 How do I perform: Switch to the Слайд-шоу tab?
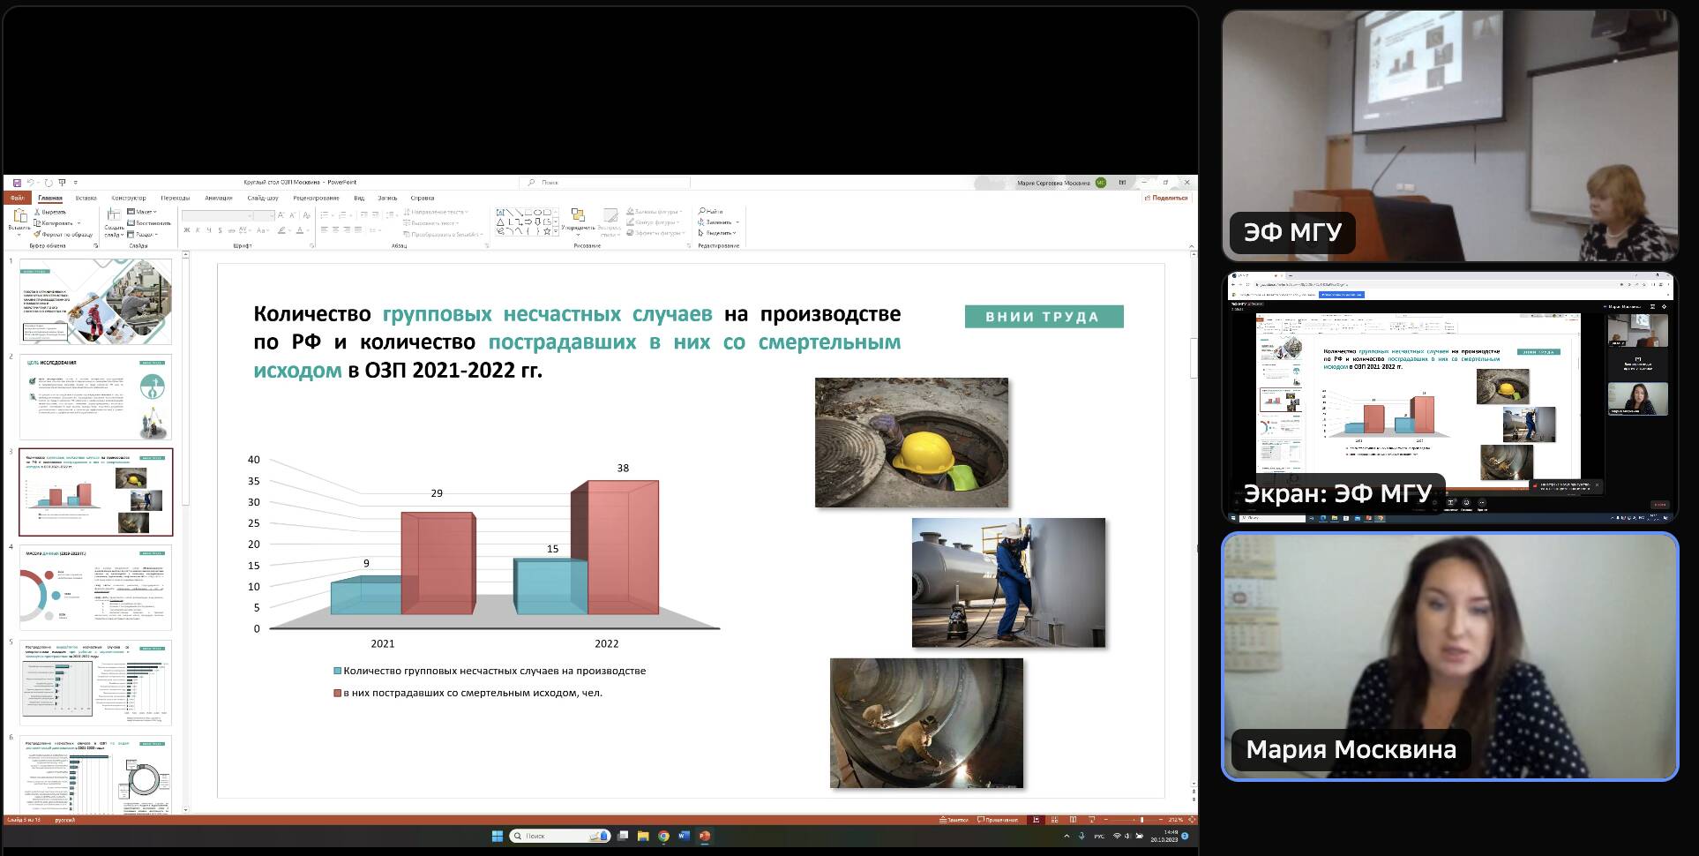coord(263,198)
